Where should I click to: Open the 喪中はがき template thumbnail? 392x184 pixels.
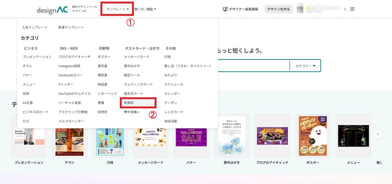pos(232,136)
